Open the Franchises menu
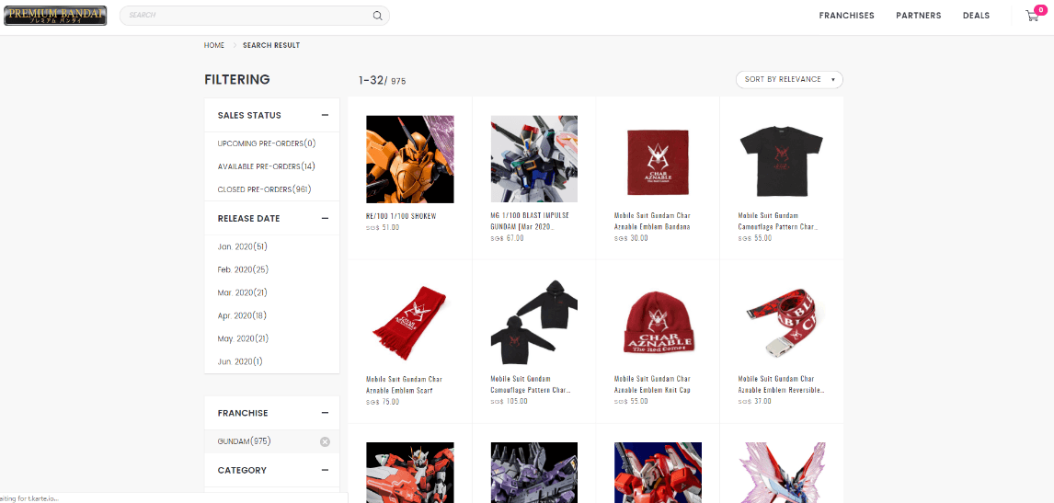Screen dimensions: 1054x503 tap(846, 16)
